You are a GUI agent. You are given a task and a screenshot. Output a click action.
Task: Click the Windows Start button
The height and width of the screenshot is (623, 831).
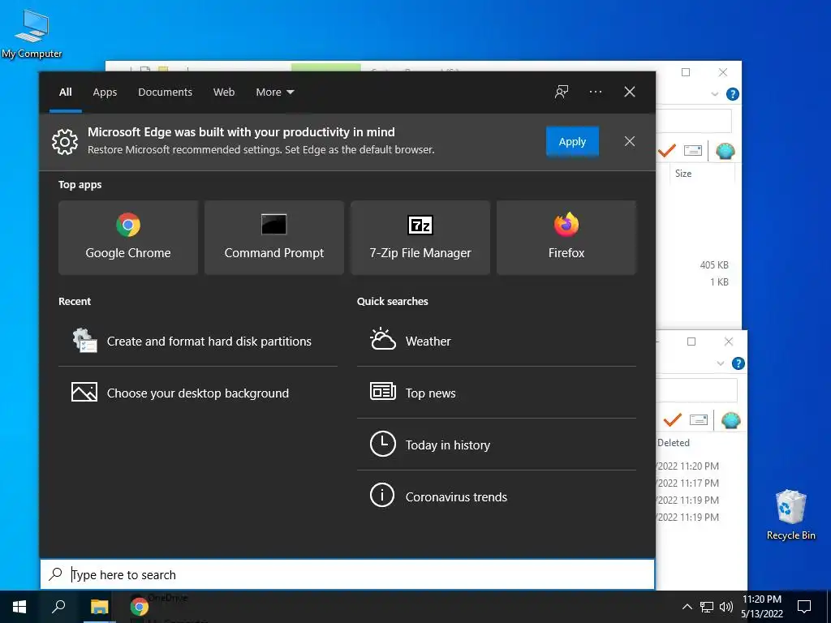pos(19,607)
